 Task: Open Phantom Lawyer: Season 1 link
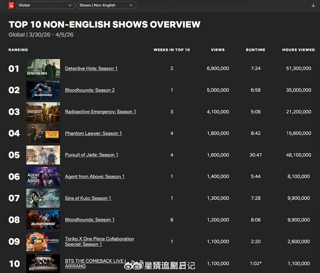click(x=93, y=133)
